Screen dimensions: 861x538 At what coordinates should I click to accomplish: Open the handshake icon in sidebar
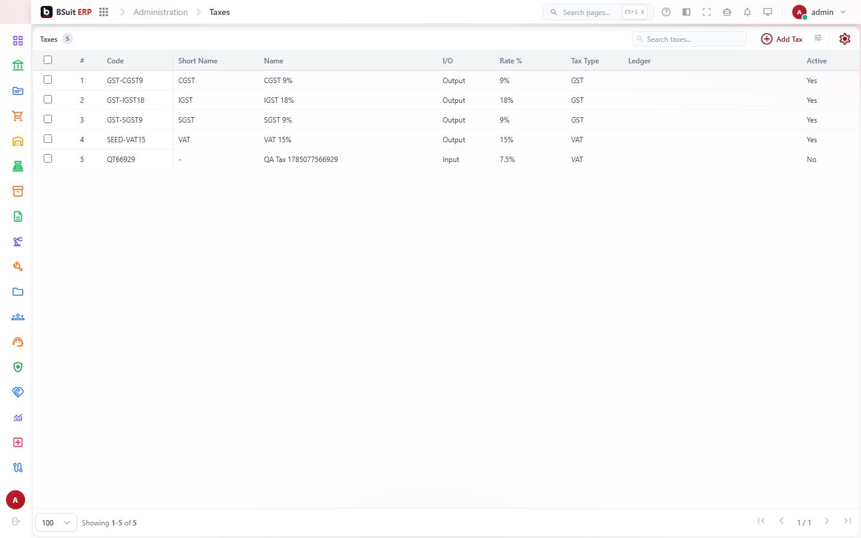18,392
